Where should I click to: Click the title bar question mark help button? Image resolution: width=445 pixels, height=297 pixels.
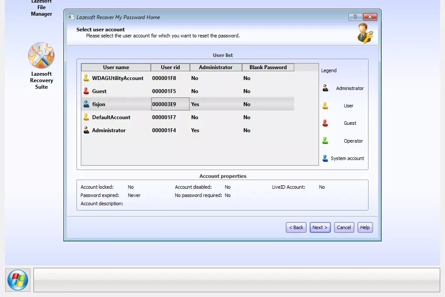point(355,17)
